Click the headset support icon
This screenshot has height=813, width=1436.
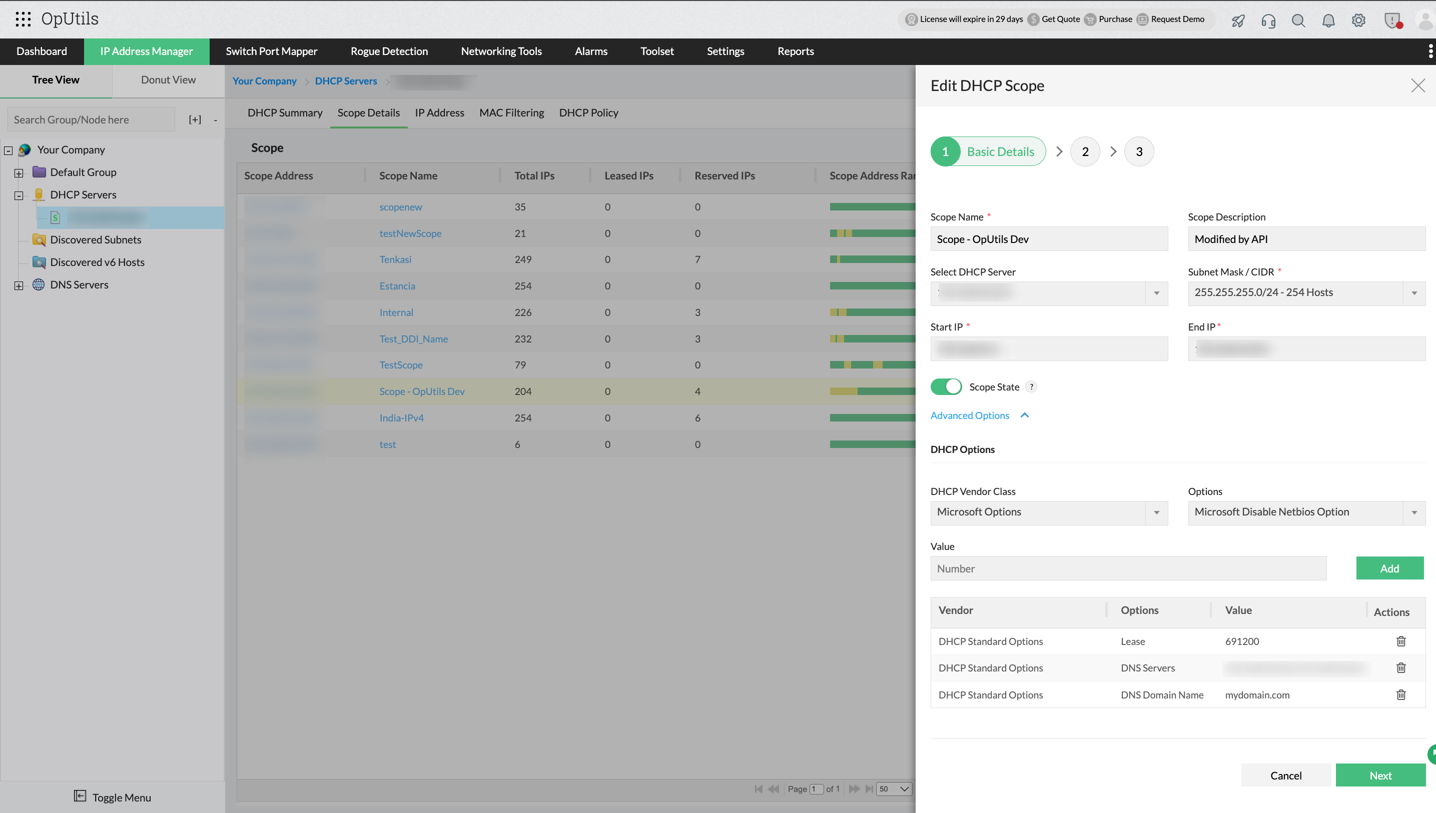pos(1268,20)
